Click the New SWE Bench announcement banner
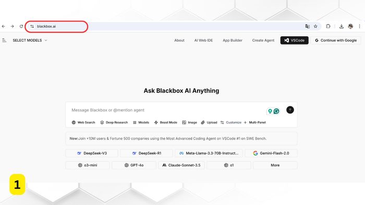This screenshot has height=205, width=365. click(x=181, y=138)
